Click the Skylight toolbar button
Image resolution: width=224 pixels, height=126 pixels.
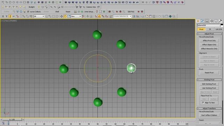pyautogui.click(x=31, y=7)
